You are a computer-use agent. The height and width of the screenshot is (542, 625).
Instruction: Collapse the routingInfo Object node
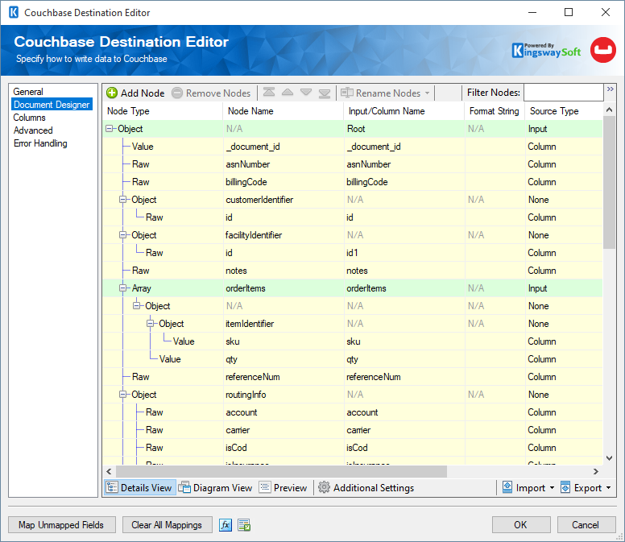coord(122,395)
